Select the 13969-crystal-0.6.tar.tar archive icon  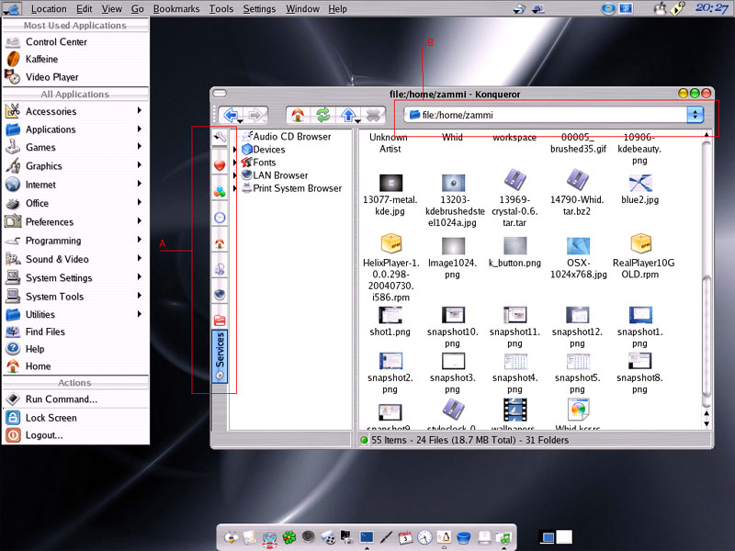point(514,180)
